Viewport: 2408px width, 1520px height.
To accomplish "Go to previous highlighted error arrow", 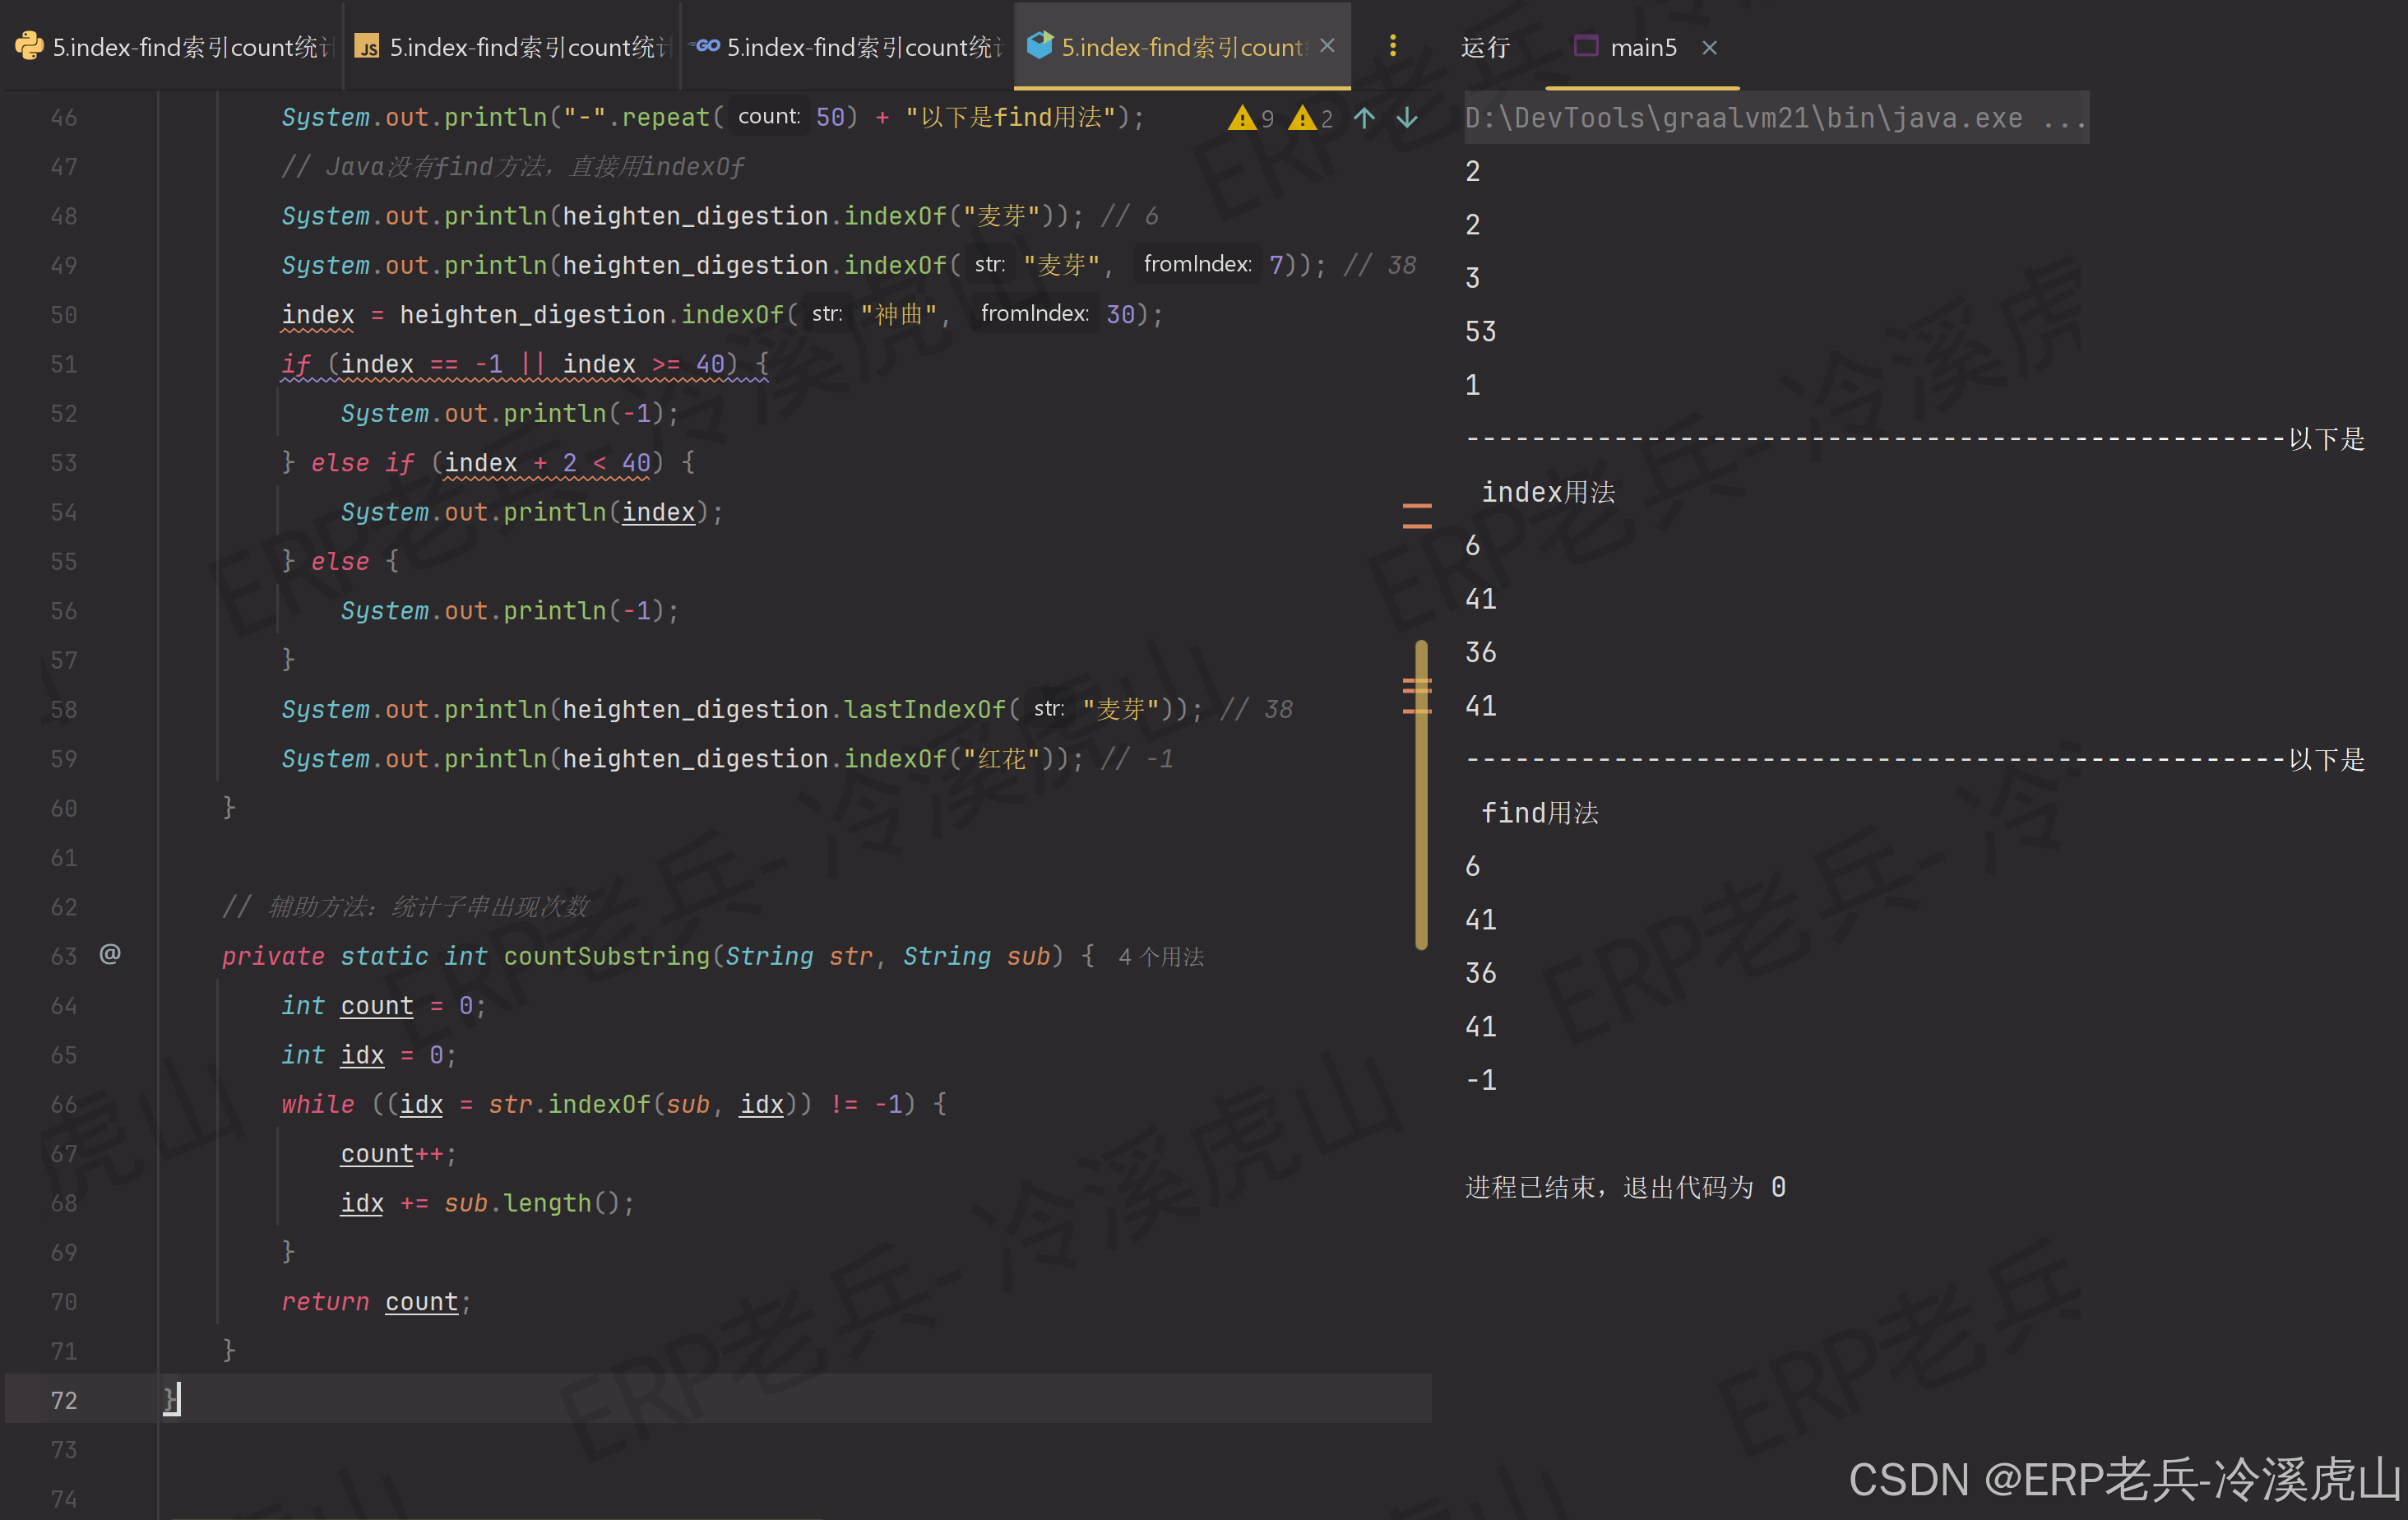I will coord(1364,118).
